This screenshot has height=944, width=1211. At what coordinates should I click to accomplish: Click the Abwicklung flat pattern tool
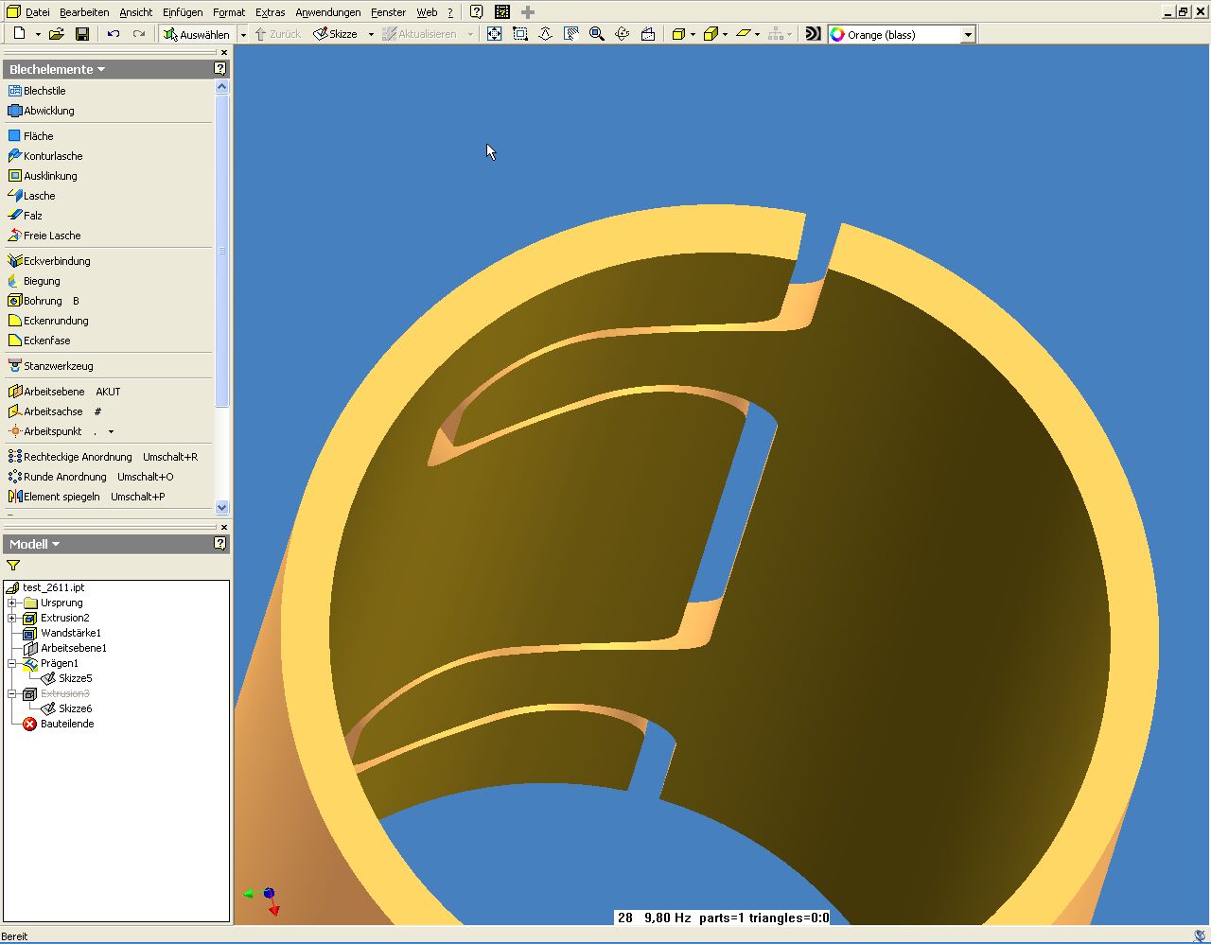(x=48, y=111)
